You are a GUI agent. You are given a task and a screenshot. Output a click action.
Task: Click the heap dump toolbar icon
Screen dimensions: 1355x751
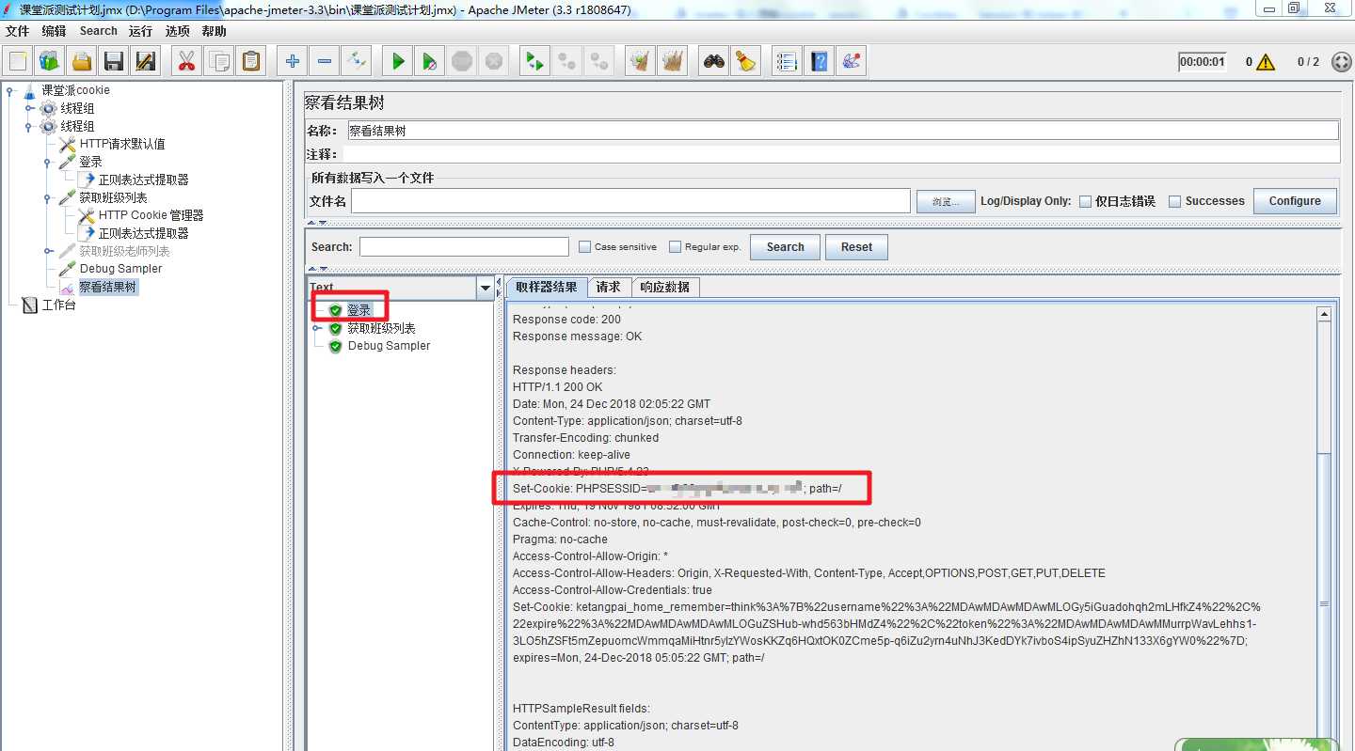tap(852, 61)
